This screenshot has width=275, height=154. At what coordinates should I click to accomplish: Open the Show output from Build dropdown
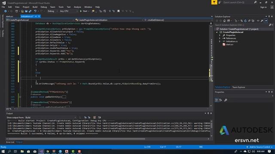(x=51, y=118)
